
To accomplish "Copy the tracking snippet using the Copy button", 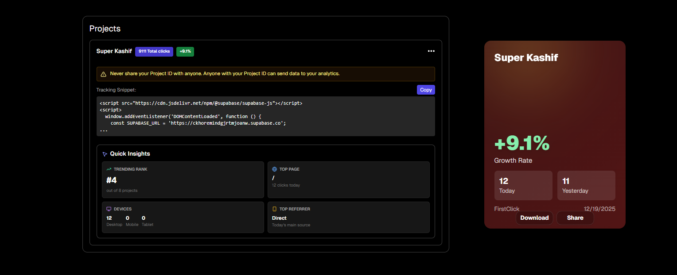I will point(425,89).
